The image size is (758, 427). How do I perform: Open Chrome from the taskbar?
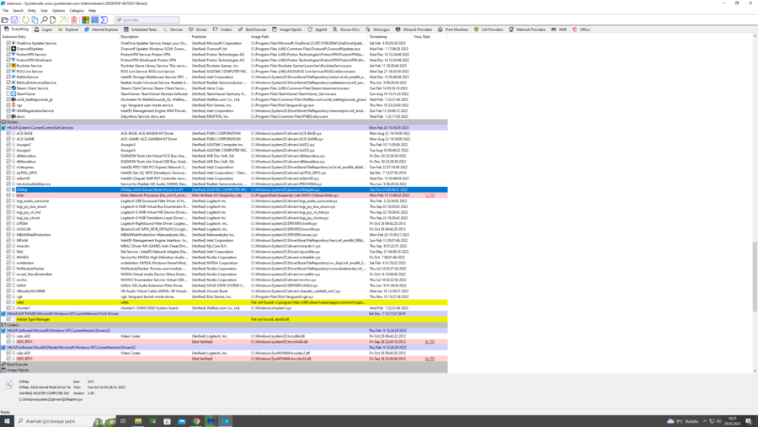(x=196, y=421)
